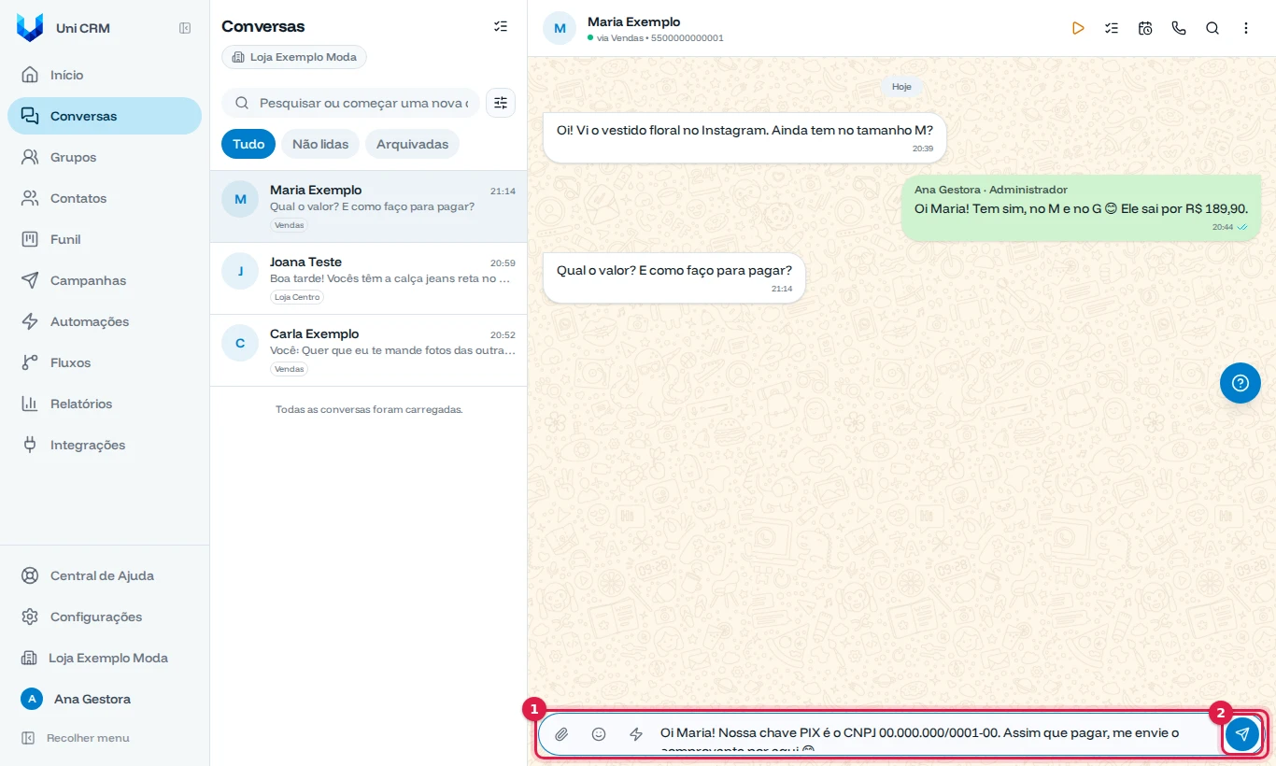Navigate to Campanhas
Viewport: 1276px width, 766px height.
pyautogui.click(x=105, y=280)
